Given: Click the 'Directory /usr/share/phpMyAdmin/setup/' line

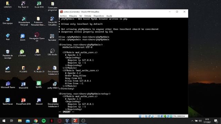Looking at the screenshot, I should 85,94.
